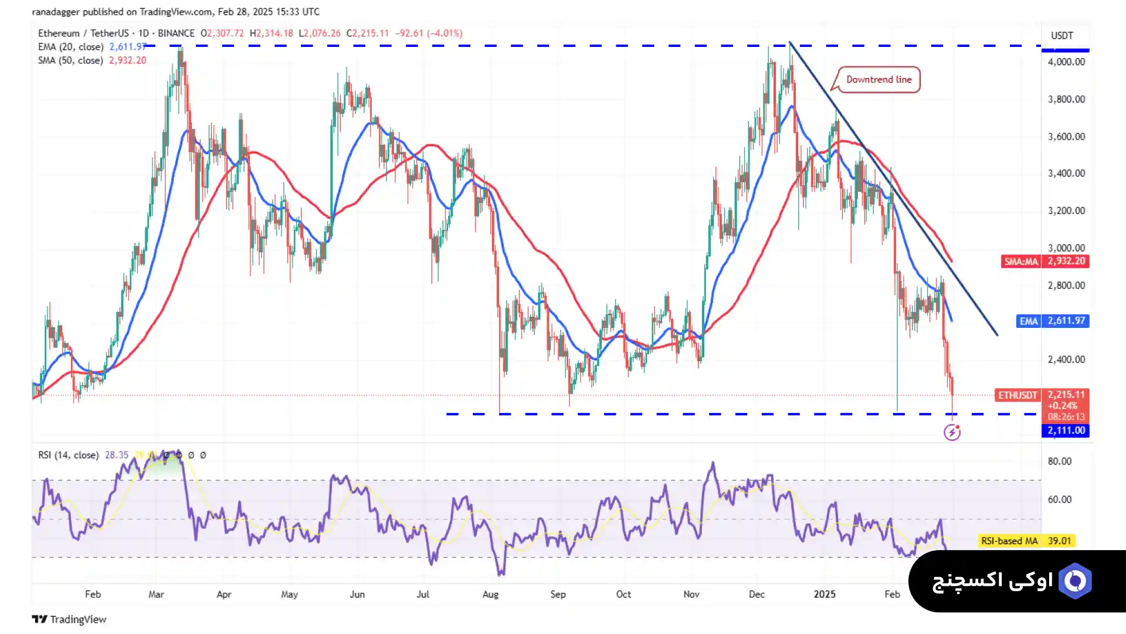Click the USDT currency label

click(1061, 36)
